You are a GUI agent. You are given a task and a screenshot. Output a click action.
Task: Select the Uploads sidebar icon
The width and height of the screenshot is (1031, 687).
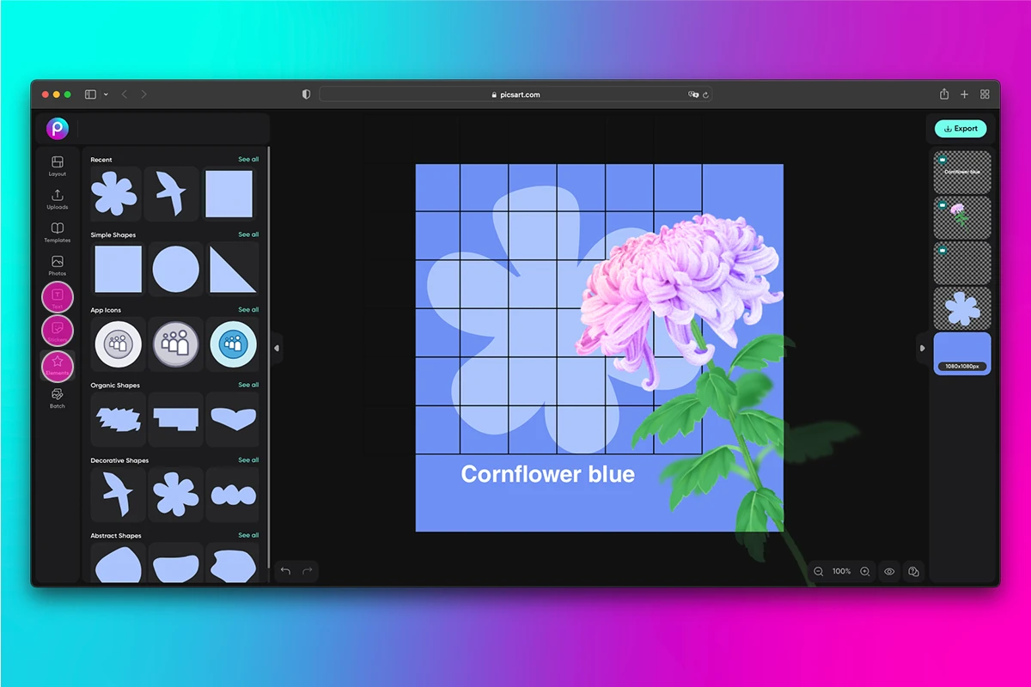(57, 200)
